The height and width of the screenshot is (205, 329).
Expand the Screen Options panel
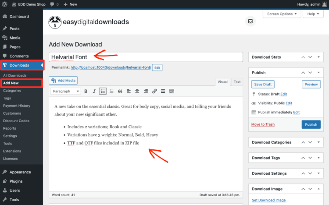click(x=282, y=14)
